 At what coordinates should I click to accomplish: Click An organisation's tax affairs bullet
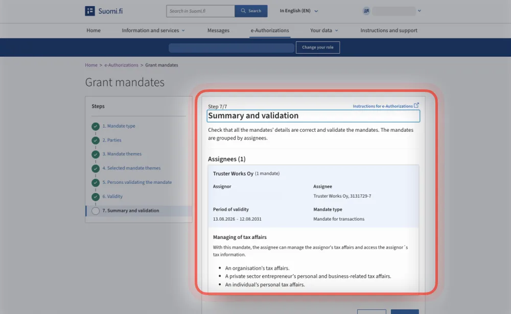pos(257,268)
